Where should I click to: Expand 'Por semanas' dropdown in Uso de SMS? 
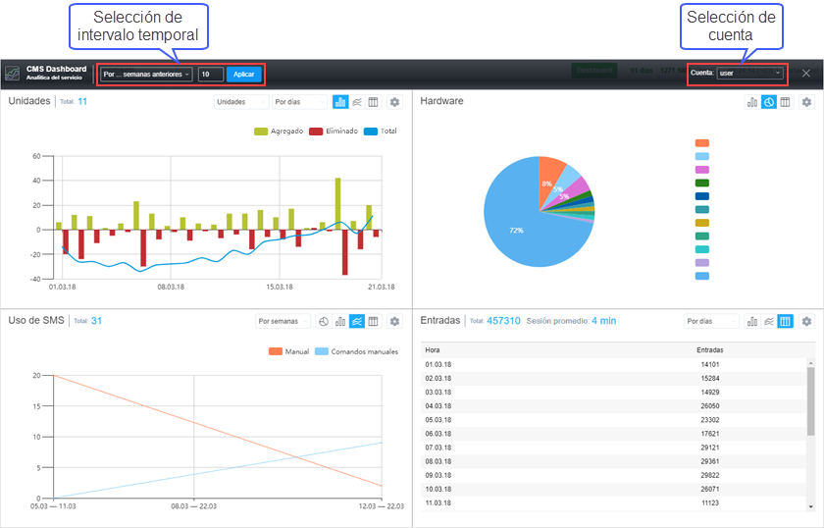click(283, 321)
